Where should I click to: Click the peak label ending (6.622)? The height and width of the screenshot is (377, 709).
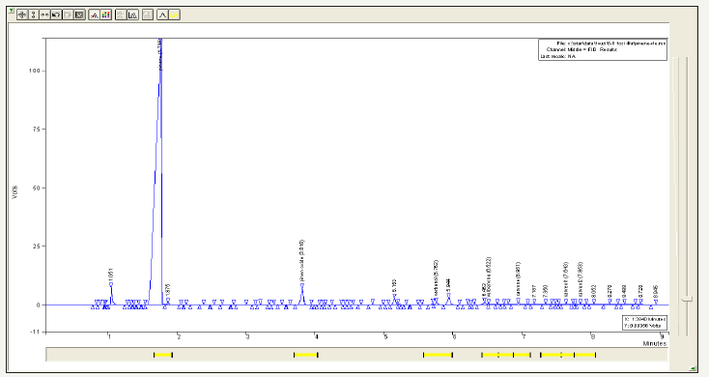489,276
